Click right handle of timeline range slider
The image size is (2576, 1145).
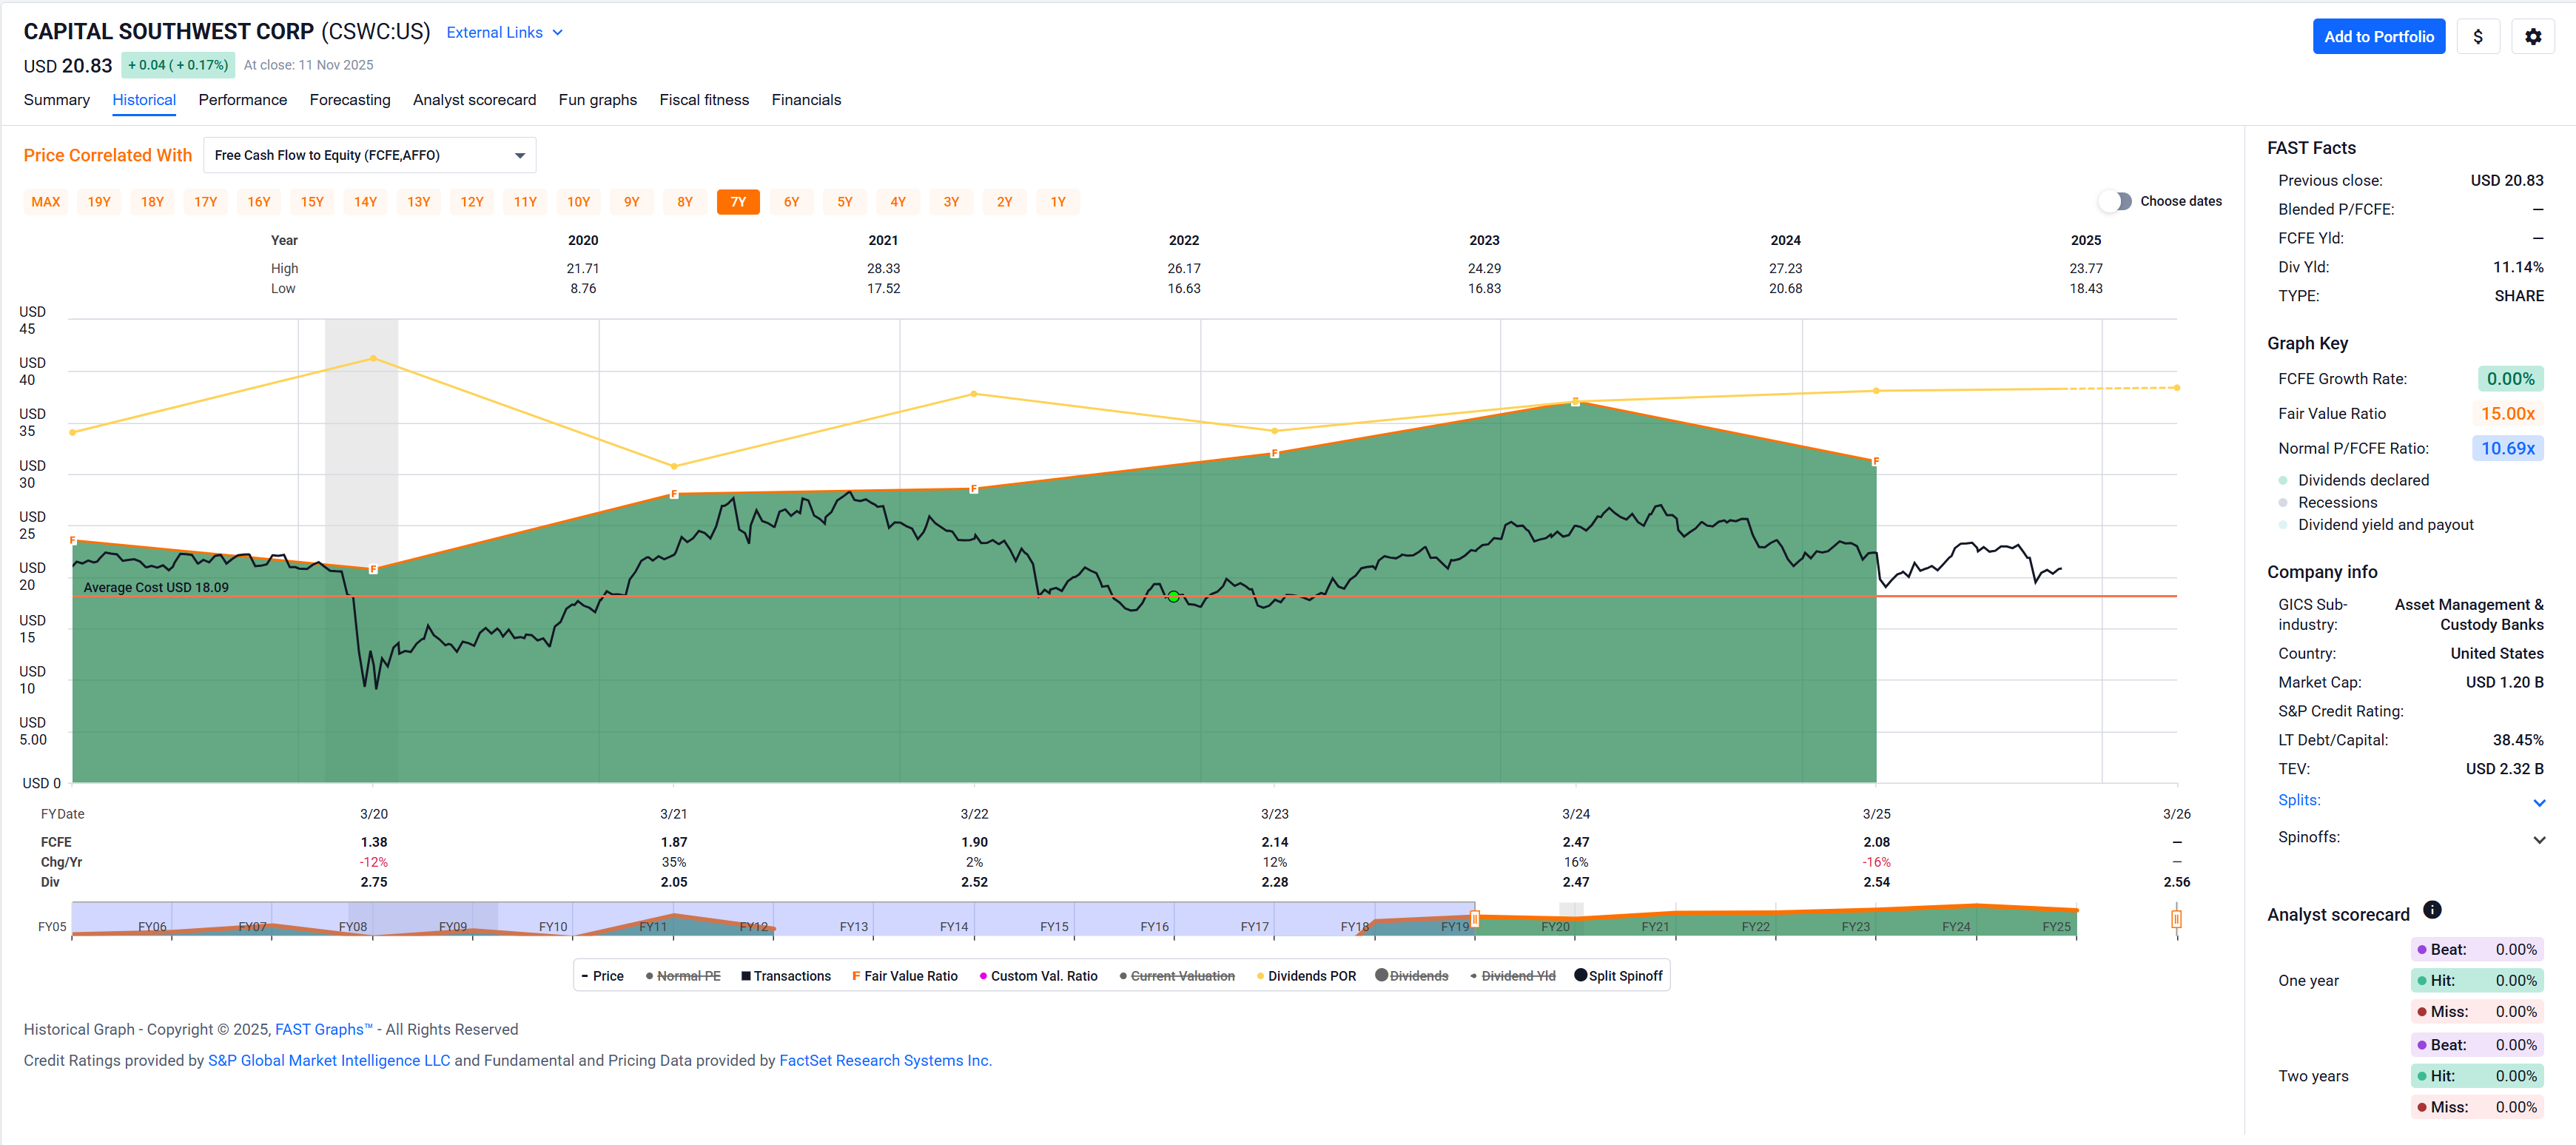(2176, 918)
